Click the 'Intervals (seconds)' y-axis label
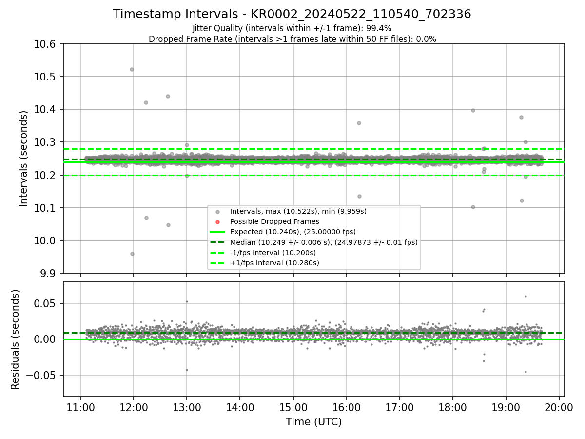The image size is (585, 439). (24, 159)
